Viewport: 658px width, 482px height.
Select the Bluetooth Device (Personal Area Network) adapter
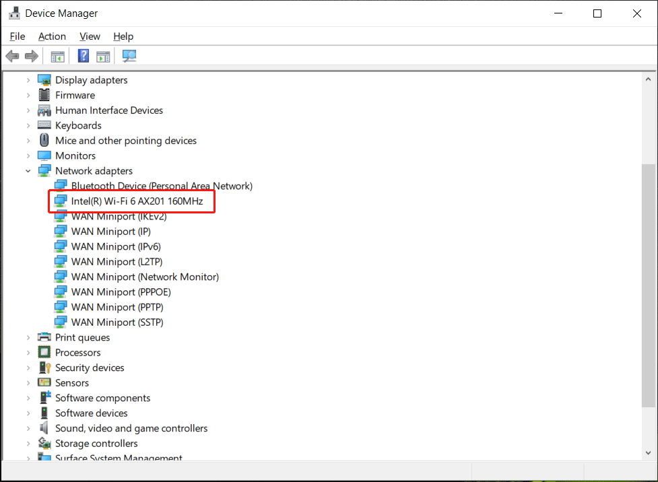click(162, 186)
